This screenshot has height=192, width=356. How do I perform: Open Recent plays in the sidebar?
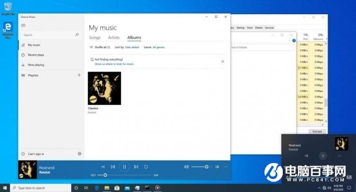[x=51, y=55]
